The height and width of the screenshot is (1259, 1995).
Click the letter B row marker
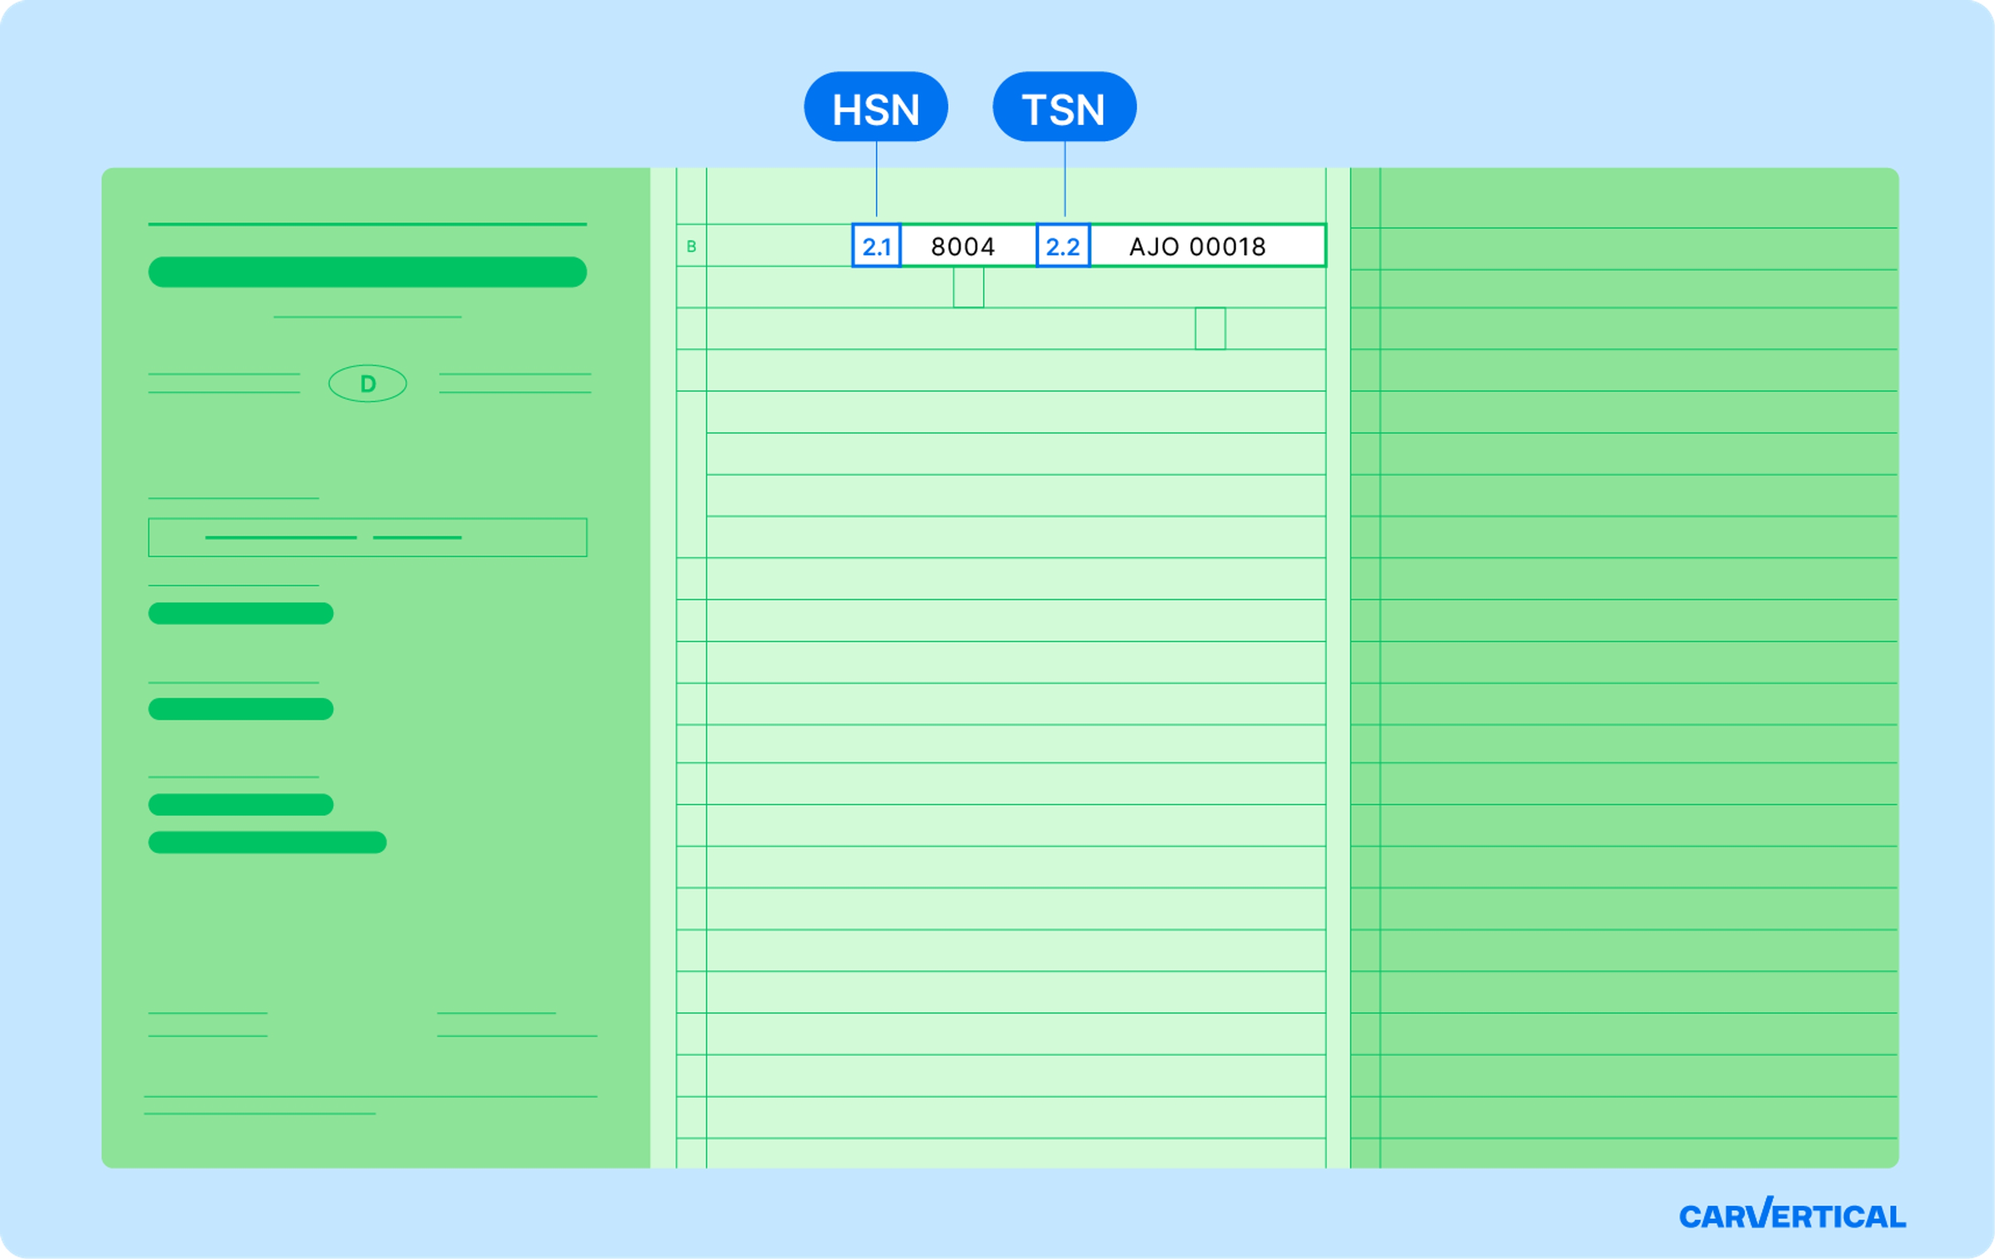pyautogui.click(x=691, y=246)
